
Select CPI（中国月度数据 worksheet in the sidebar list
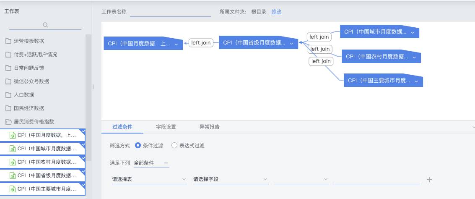(43, 135)
